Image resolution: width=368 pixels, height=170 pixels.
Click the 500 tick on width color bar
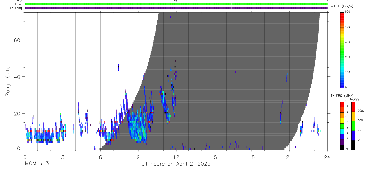click(x=348, y=12)
